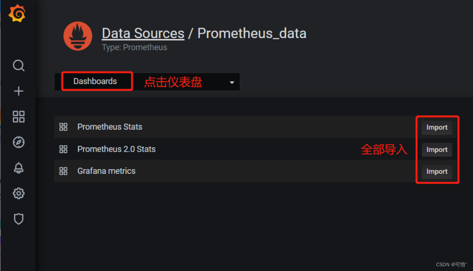Select the Prometheus 2.0 Stats row name
The height and width of the screenshot is (271, 473).
pyautogui.click(x=116, y=149)
